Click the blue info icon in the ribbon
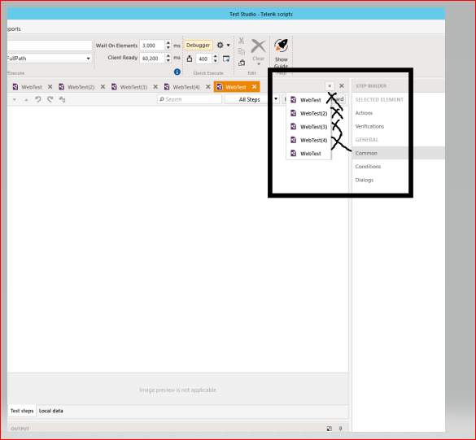The image size is (476, 440). pyautogui.click(x=177, y=72)
